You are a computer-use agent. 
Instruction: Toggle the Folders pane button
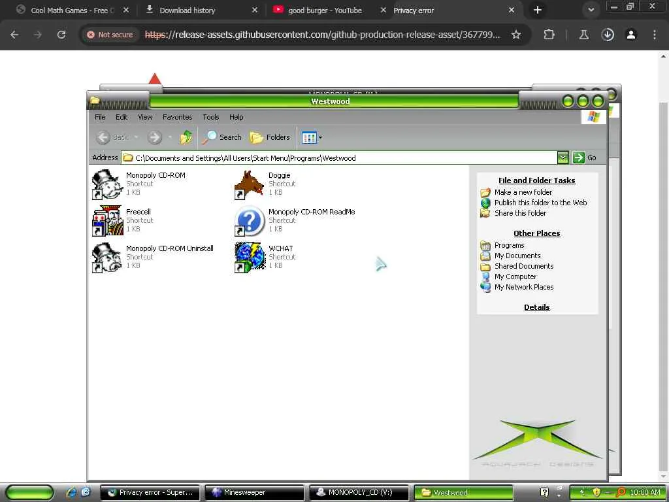pos(270,137)
